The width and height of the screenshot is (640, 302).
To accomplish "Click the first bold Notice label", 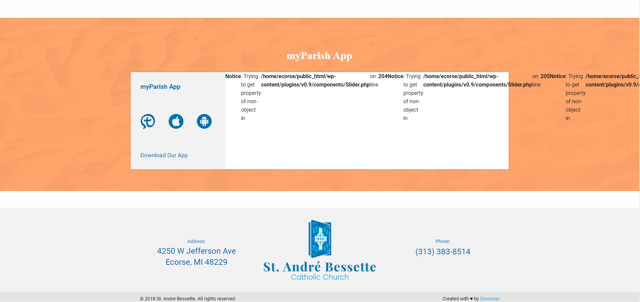I will click(233, 76).
